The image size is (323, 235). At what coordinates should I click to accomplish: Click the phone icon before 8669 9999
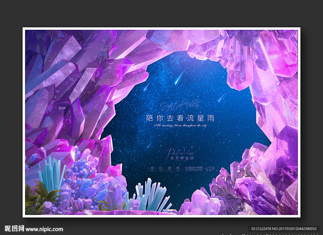click(x=186, y=167)
